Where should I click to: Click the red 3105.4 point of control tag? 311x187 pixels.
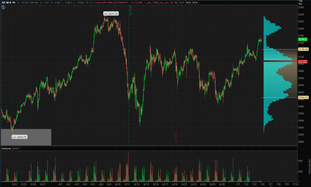[x=303, y=62]
